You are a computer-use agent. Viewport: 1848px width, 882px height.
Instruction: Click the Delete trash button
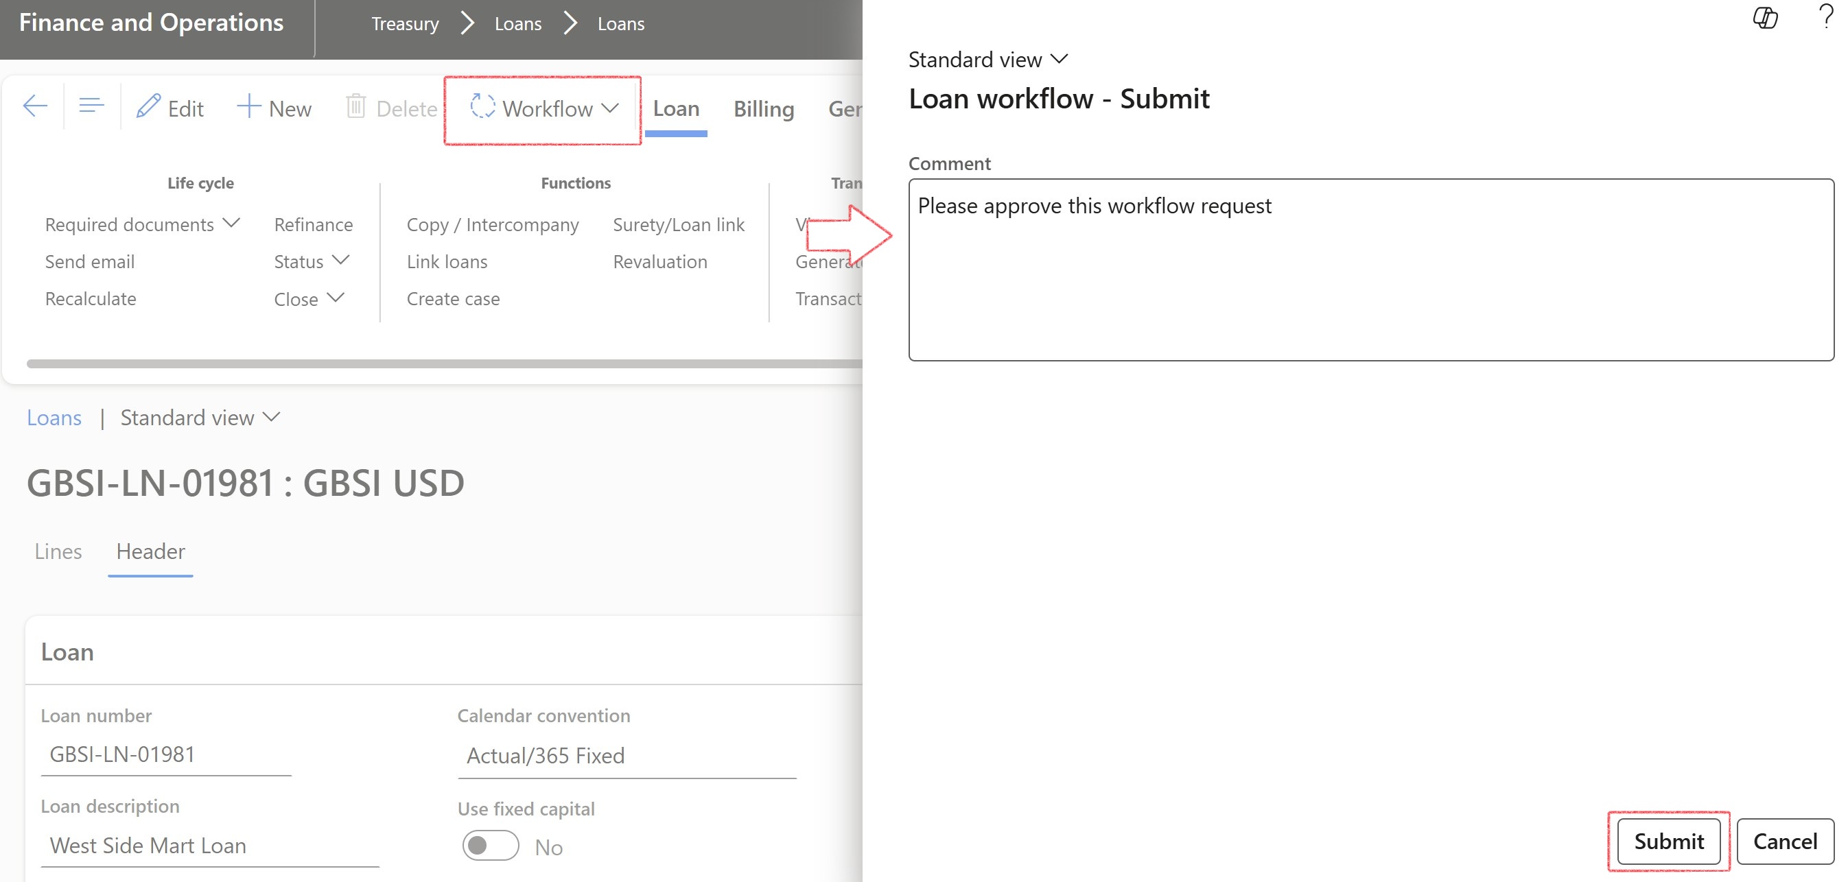[x=391, y=108]
